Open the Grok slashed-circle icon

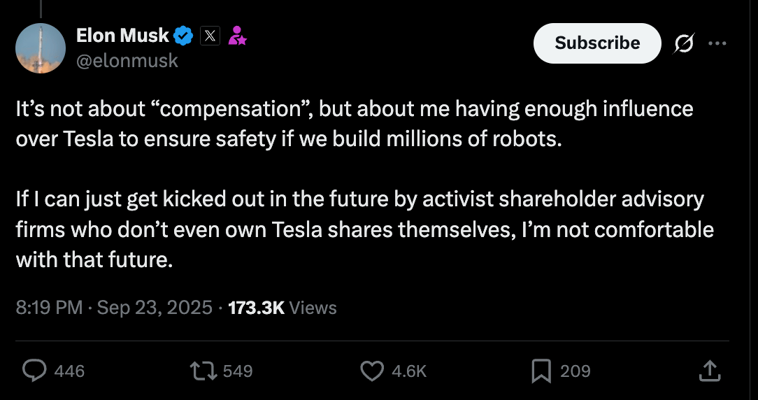click(x=683, y=43)
